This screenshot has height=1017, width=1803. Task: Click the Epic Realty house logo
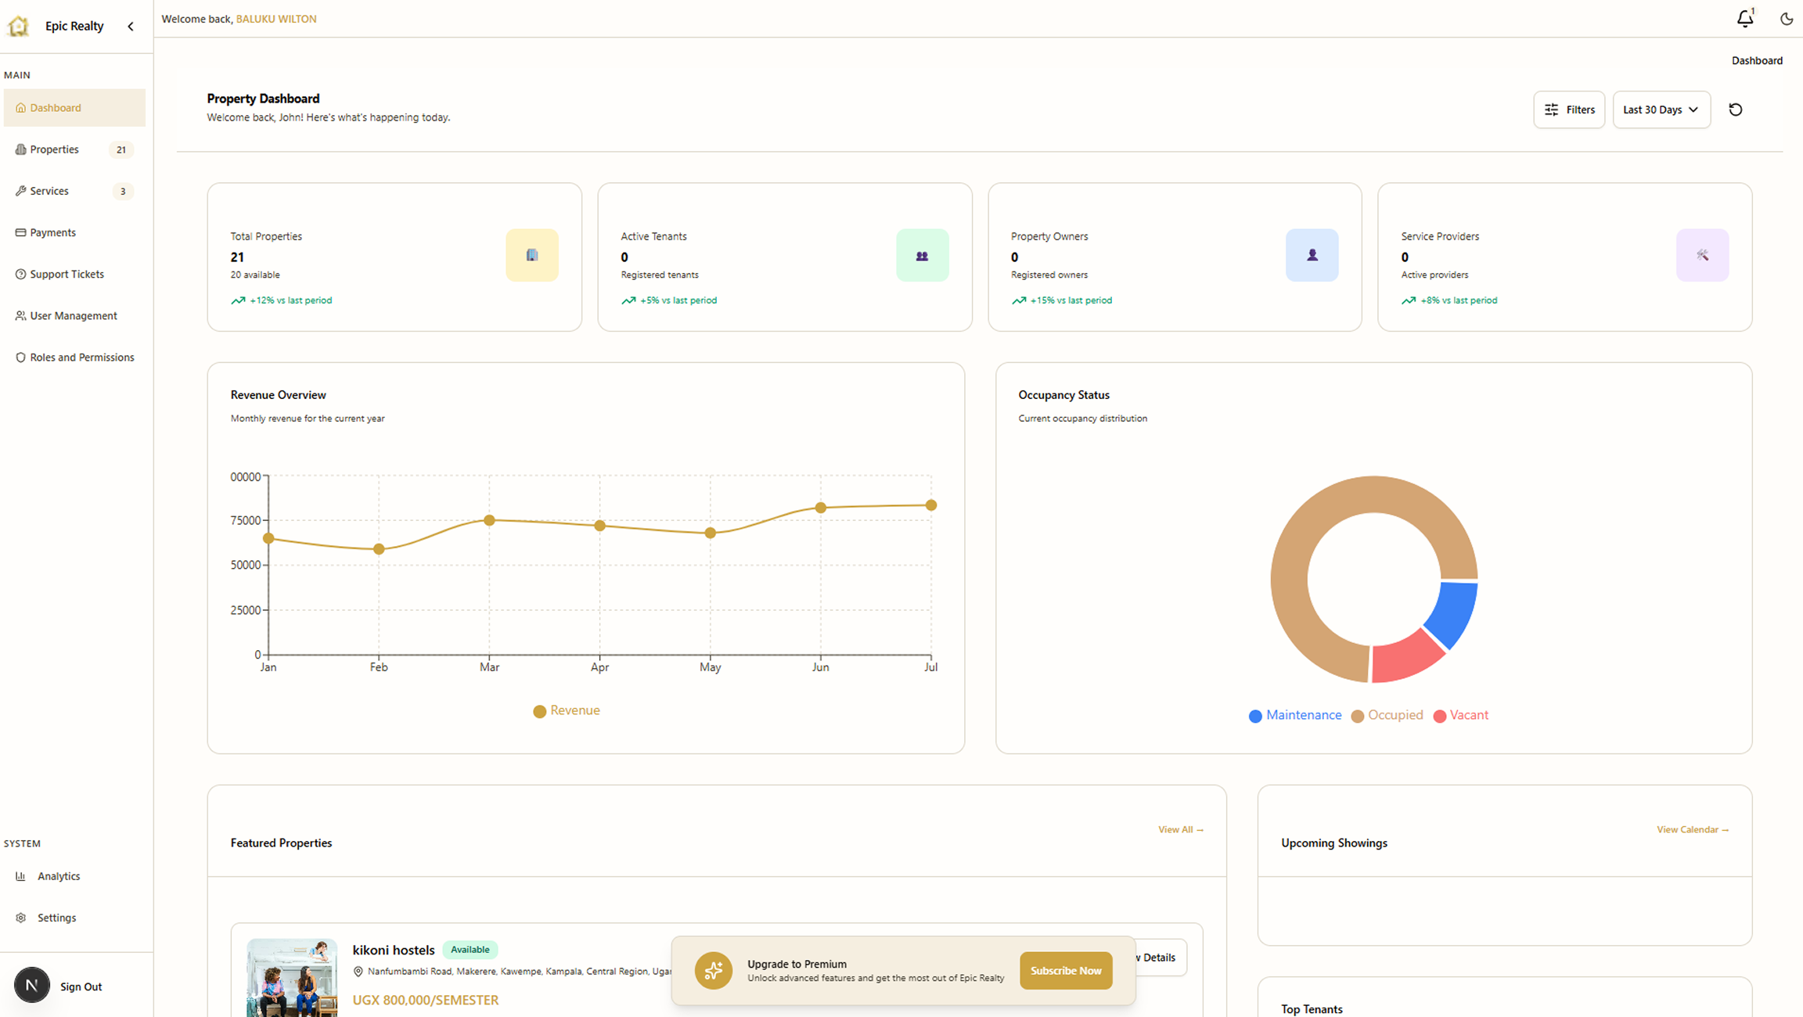[18, 26]
